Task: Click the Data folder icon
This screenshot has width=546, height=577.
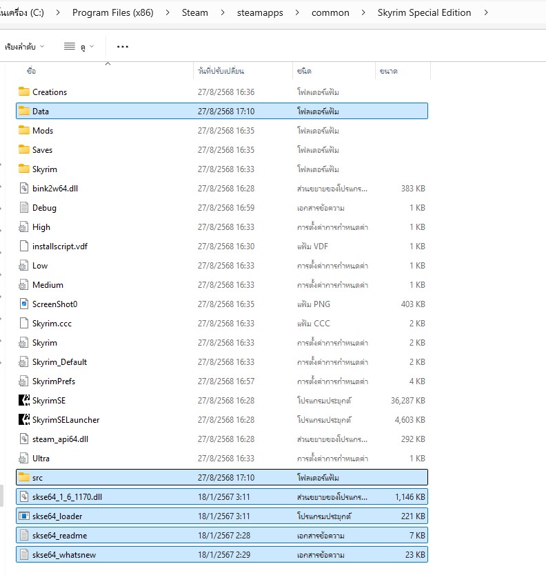Action: pyautogui.click(x=24, y=111)
